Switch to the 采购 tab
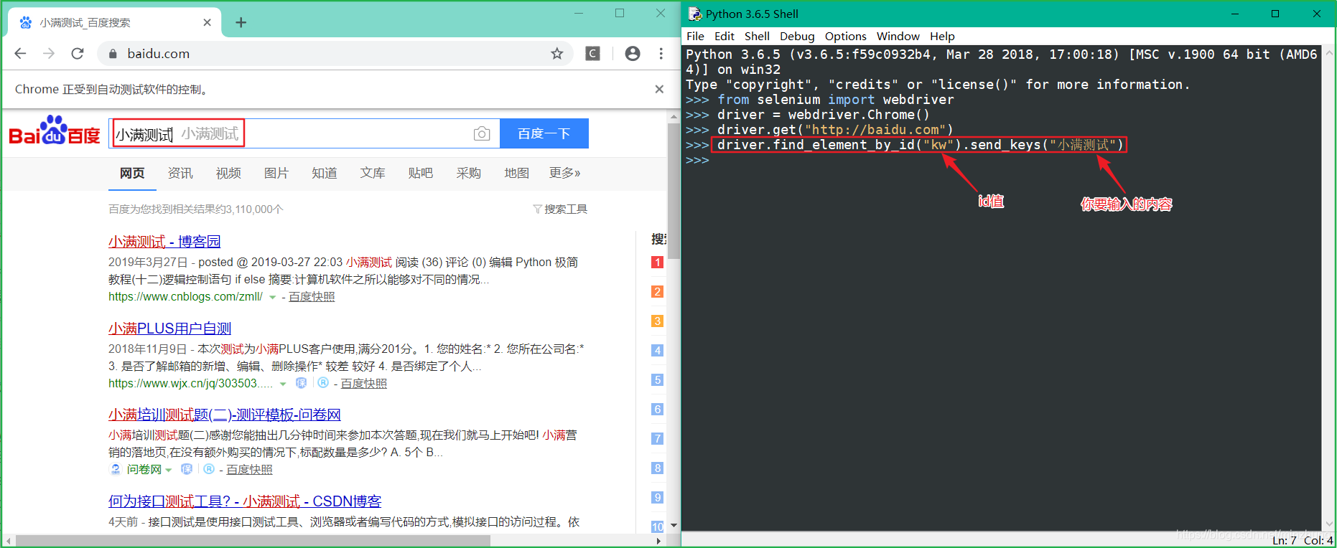This screenshot has width=1337, height=548. (469, 173)
